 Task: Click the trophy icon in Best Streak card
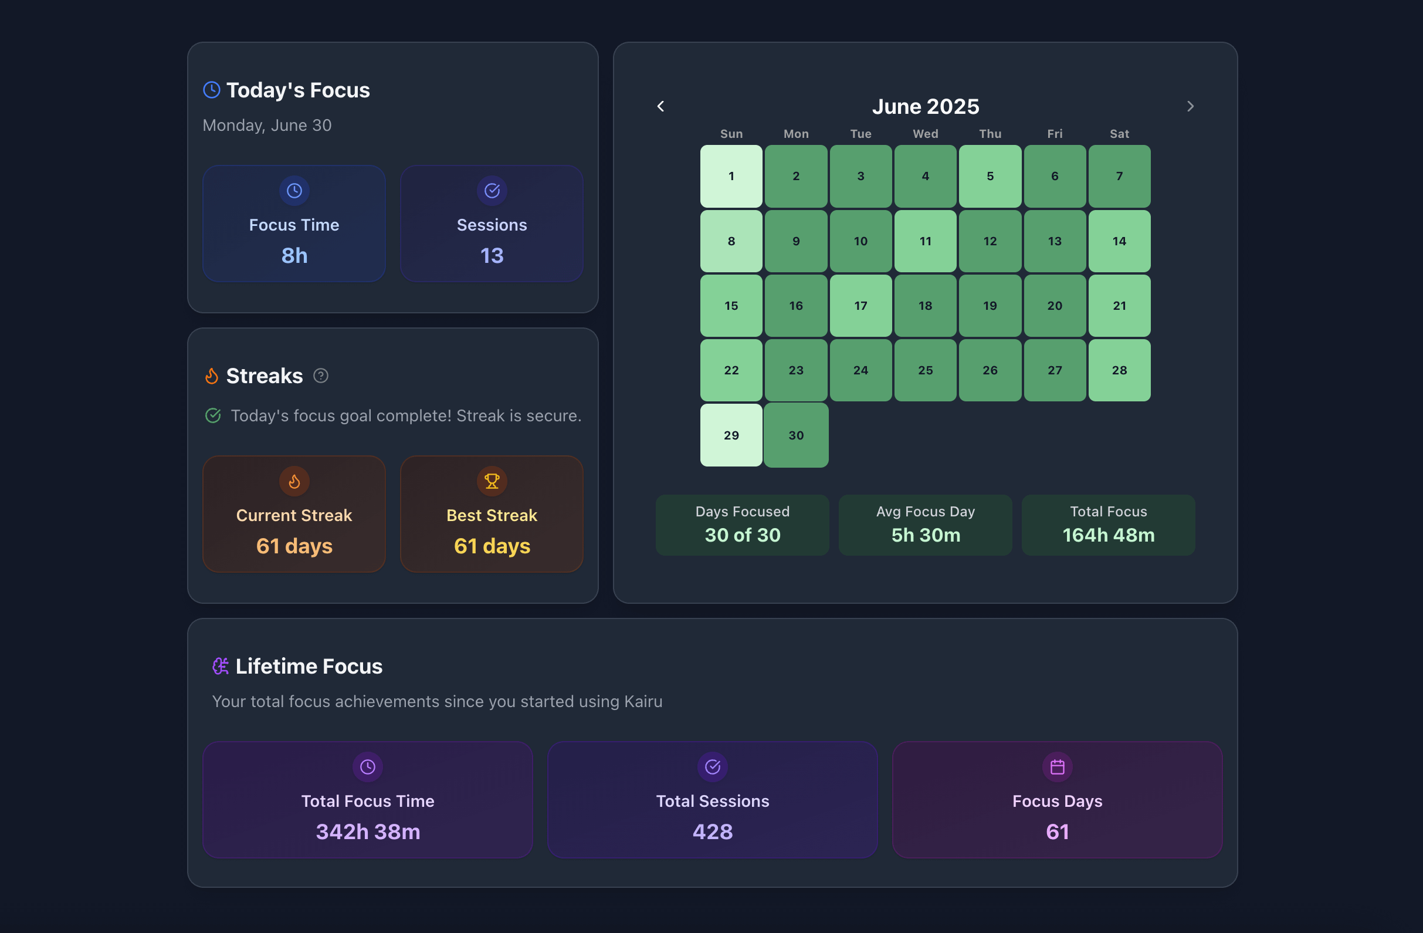click(x=492, y=481)
